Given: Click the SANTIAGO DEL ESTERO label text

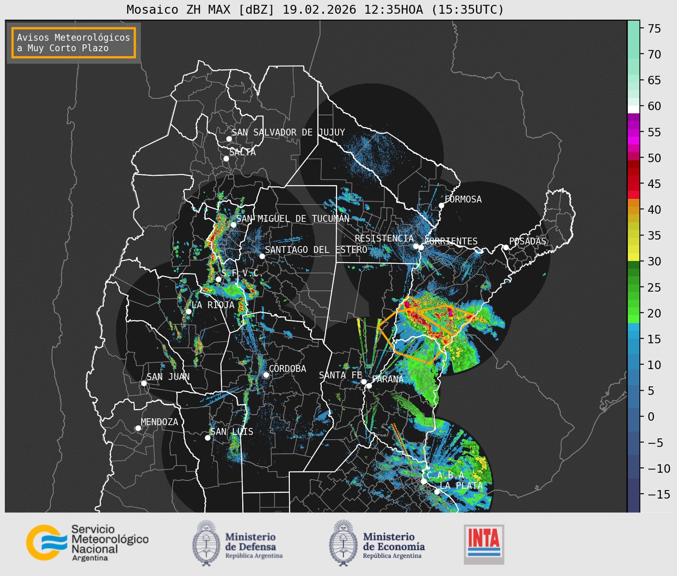Looking at the screenshot, I should [x=316, y=250].
